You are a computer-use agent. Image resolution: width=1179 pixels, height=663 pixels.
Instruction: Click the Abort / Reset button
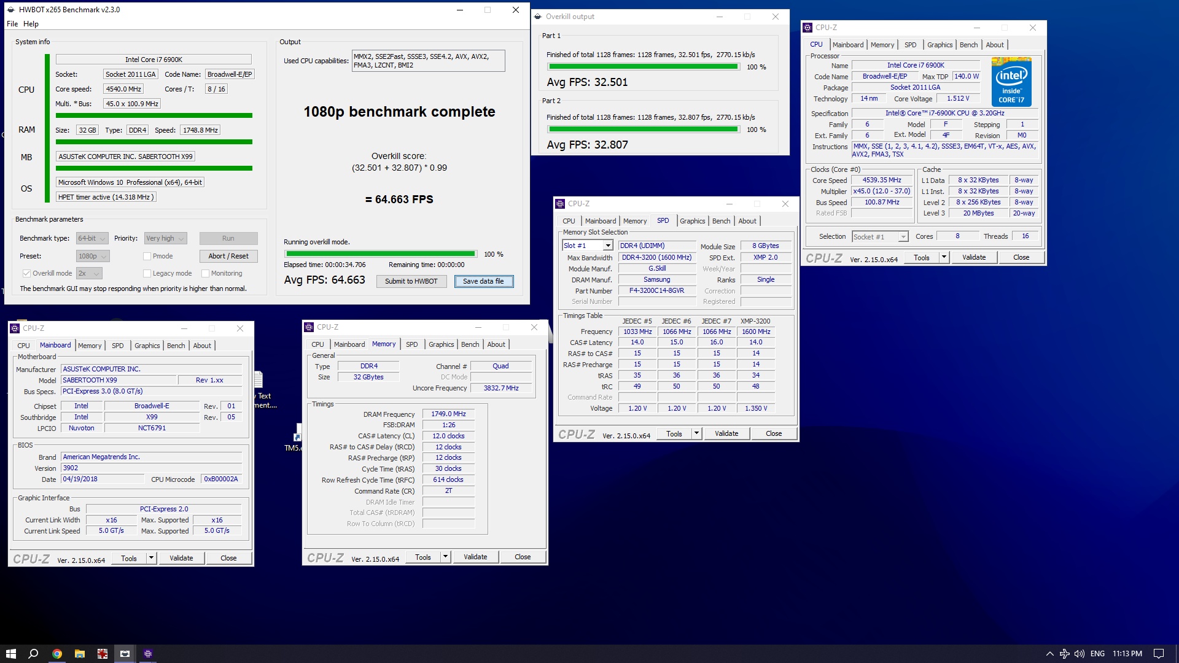tap(228, 256)
